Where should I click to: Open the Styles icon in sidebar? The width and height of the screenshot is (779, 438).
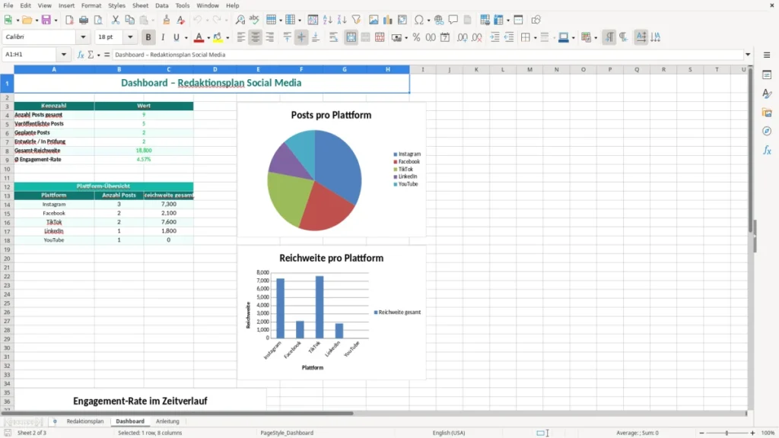pos(767,94)
